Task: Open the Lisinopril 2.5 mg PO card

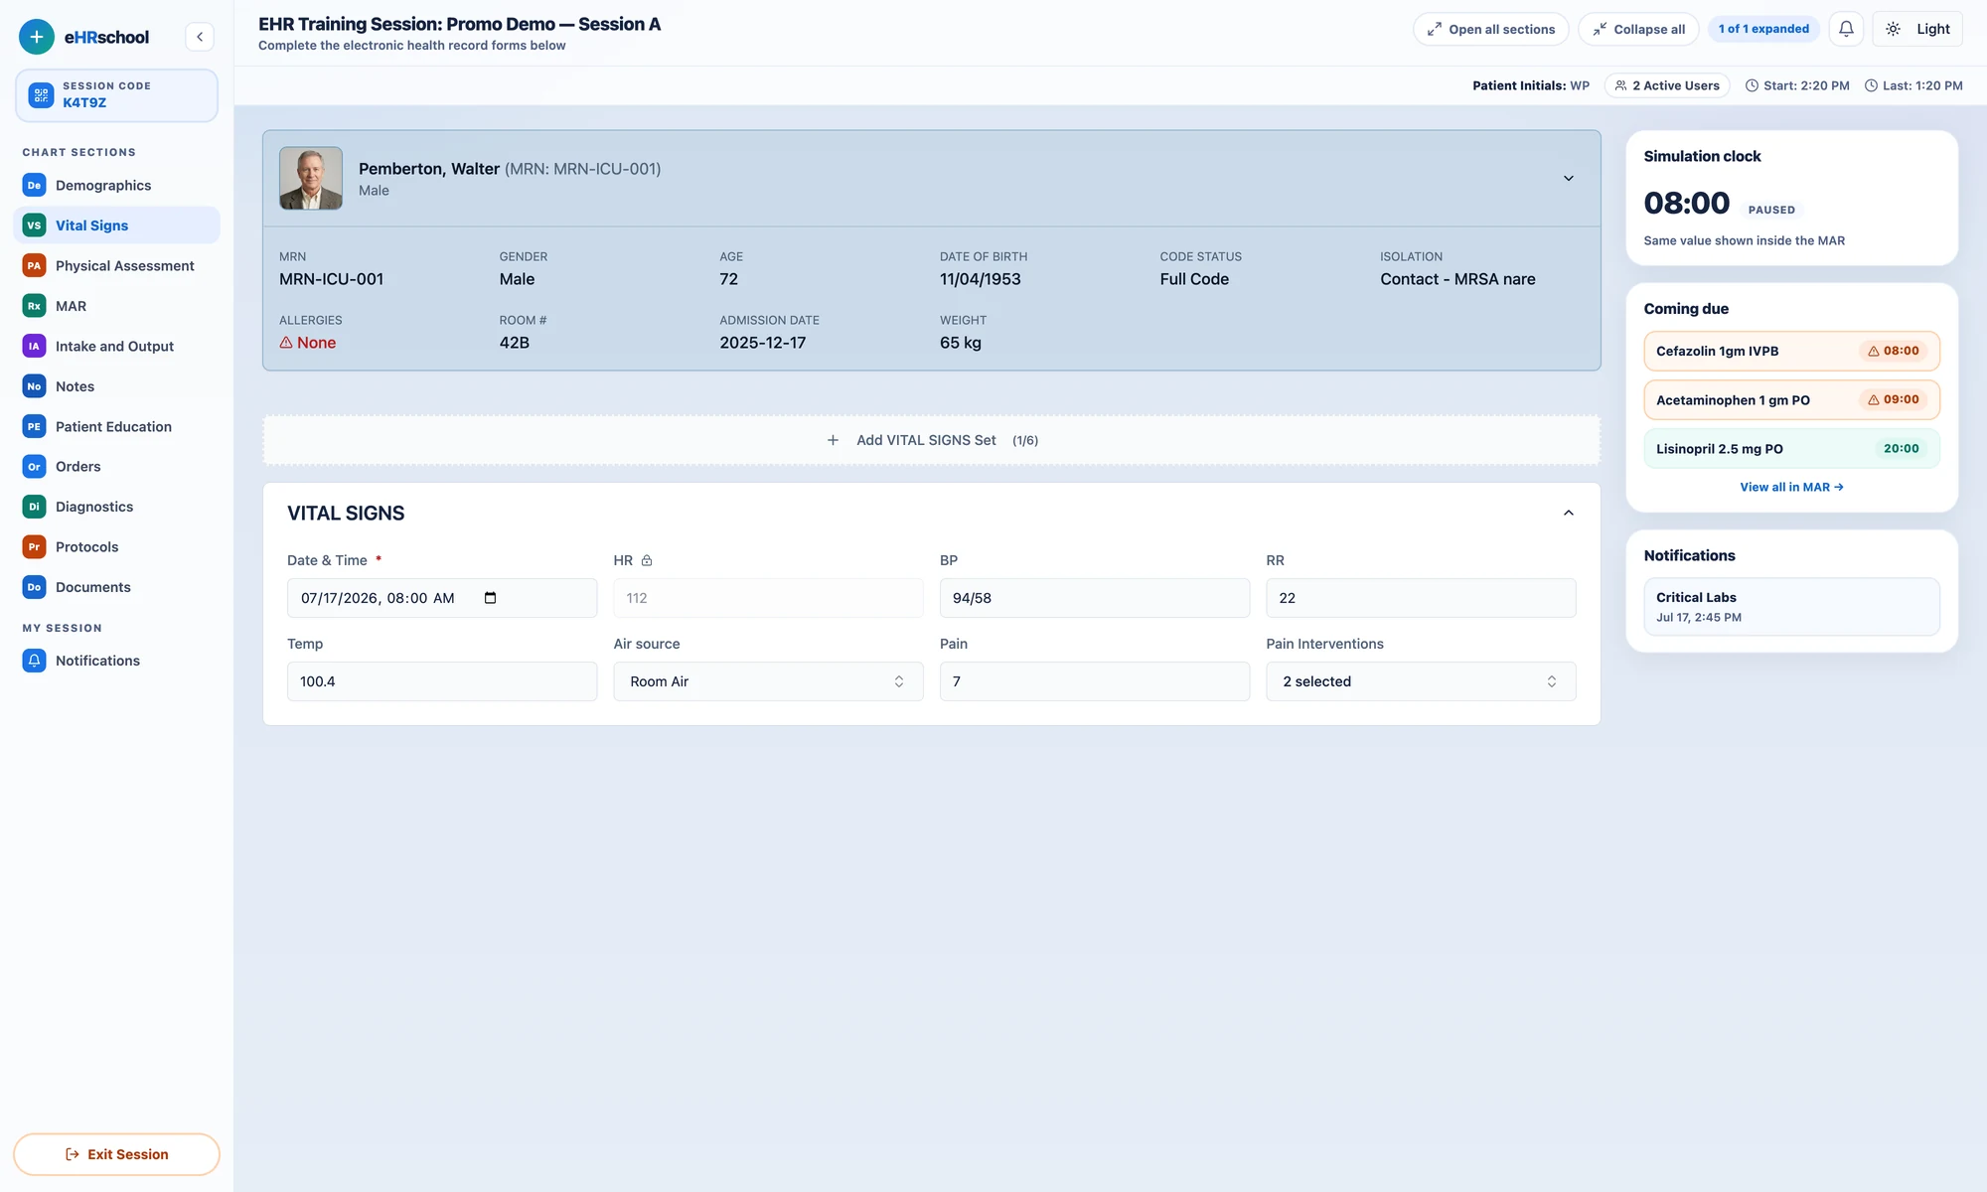Action: [1791, 448]
